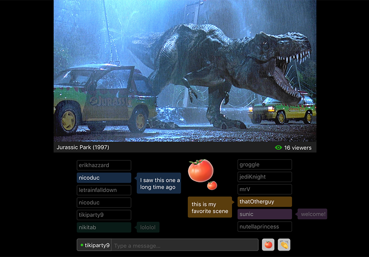The image size is (369, 257).
Task: Open jediKnight's user entry
Action: tap(264, 177)
